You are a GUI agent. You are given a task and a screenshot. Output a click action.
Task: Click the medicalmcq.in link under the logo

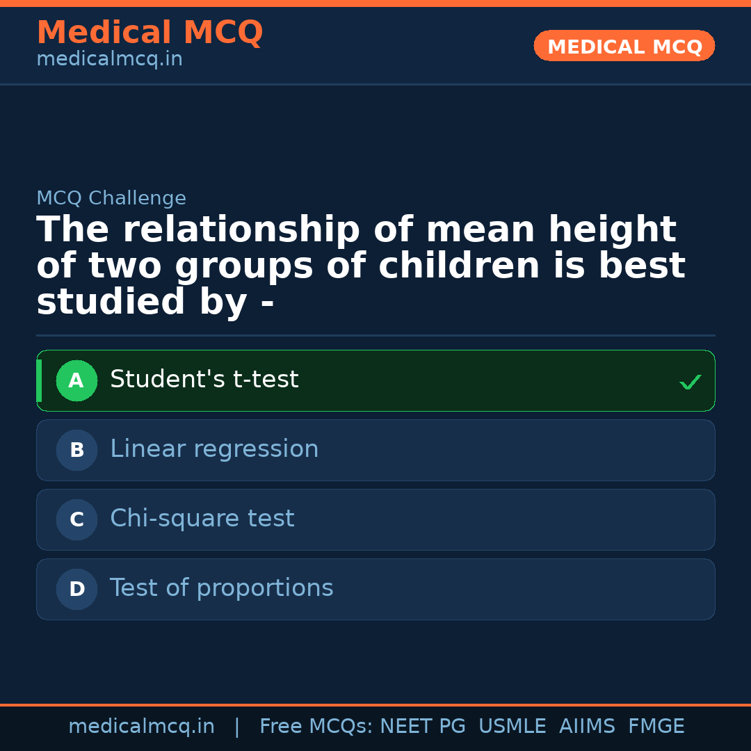[109, 59]
